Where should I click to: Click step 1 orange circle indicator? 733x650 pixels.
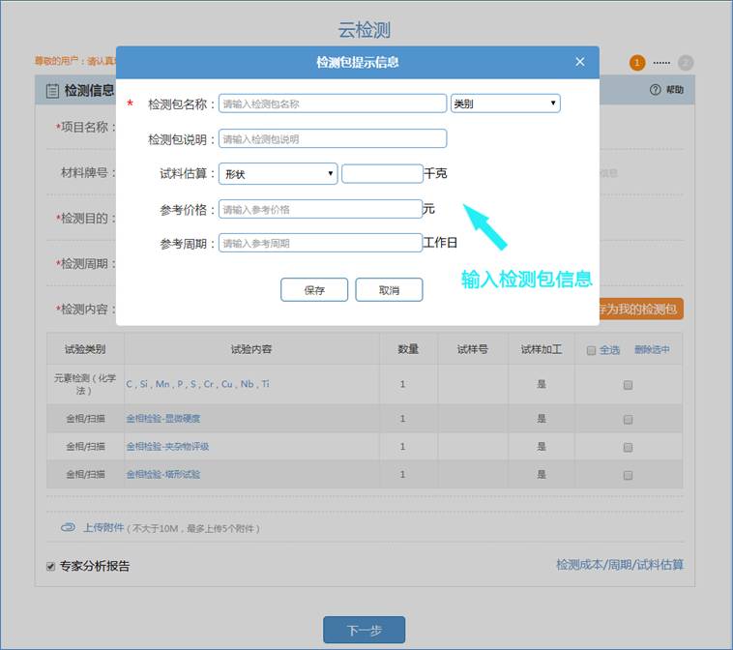pos(637,63)
